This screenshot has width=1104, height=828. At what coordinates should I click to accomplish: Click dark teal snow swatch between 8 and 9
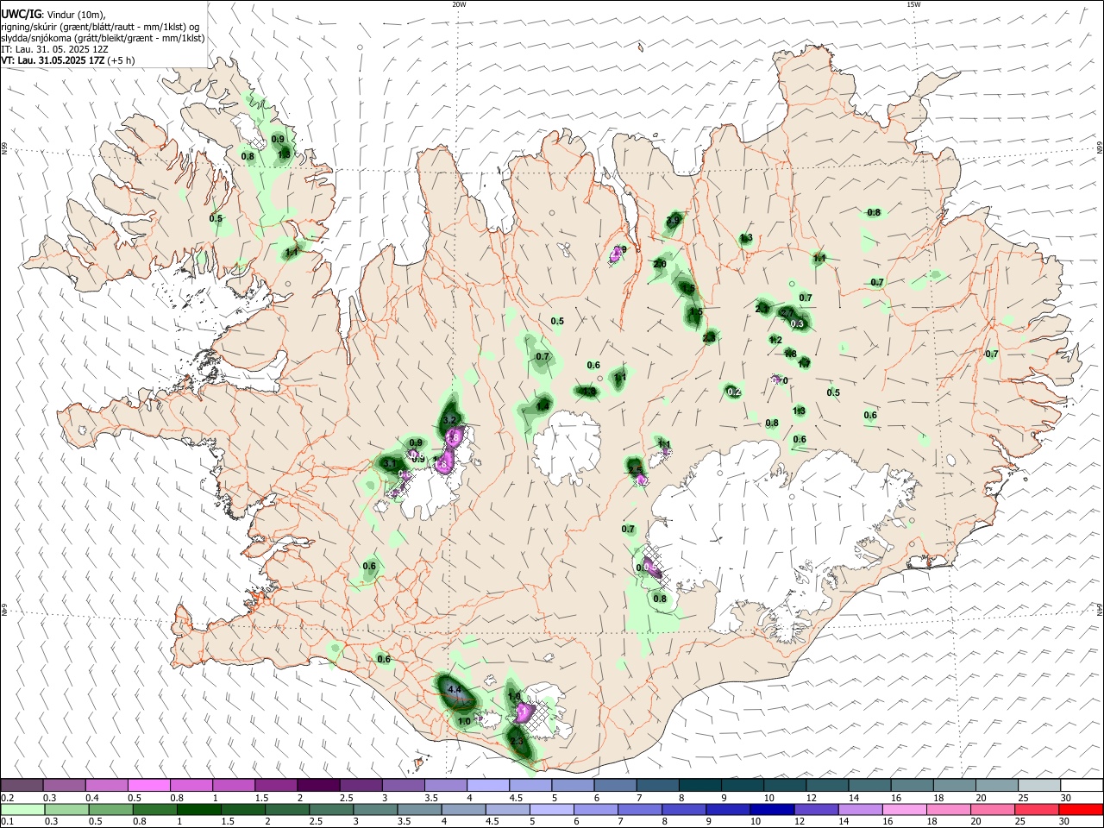(700, 786)
